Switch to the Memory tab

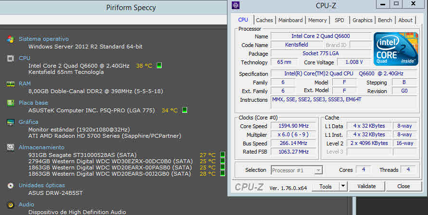click(x=317, y=20)
